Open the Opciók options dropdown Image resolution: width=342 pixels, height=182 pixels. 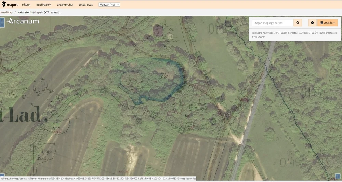point(327,23)
